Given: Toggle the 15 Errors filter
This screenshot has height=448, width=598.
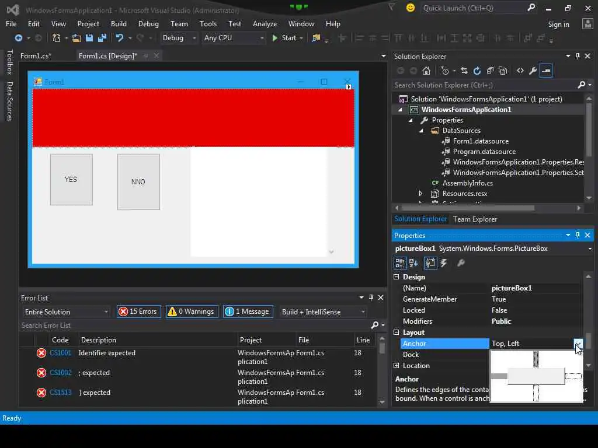Looking at the screenshot, I should [139, 311].
